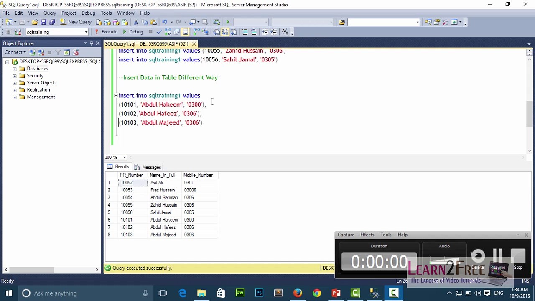The image size is (535, 301).
Task: Click the Disconnect icon in Object Explorer
Action: point(41,52)
